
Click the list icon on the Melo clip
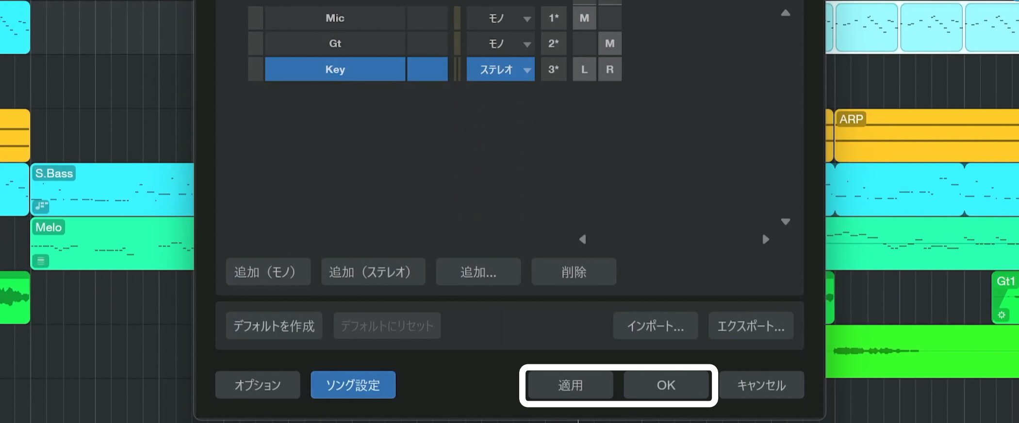(x=41, y=261)
